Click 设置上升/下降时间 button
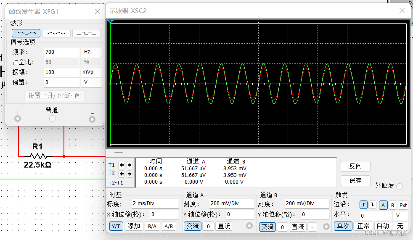 click(55, 95)
